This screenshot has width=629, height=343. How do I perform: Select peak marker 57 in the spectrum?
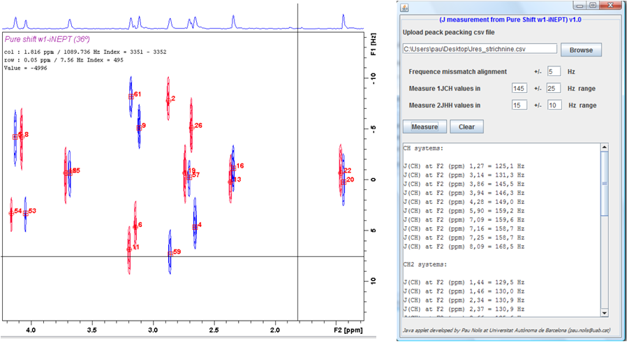[189, 177]
